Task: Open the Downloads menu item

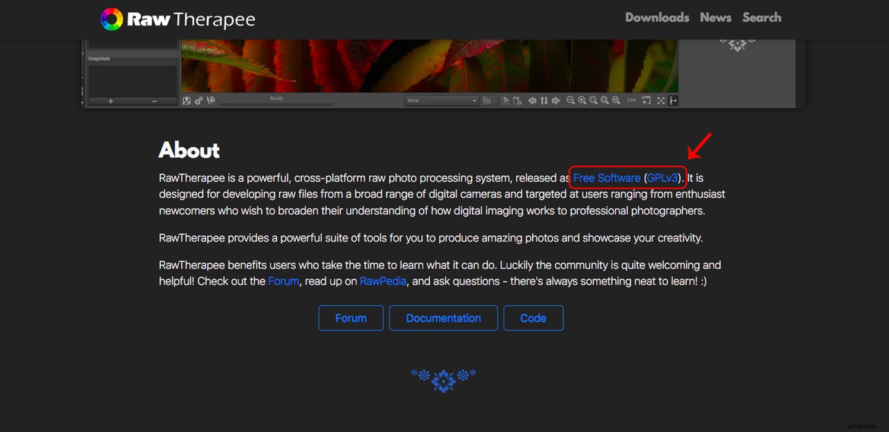Action: pos(657,17)
